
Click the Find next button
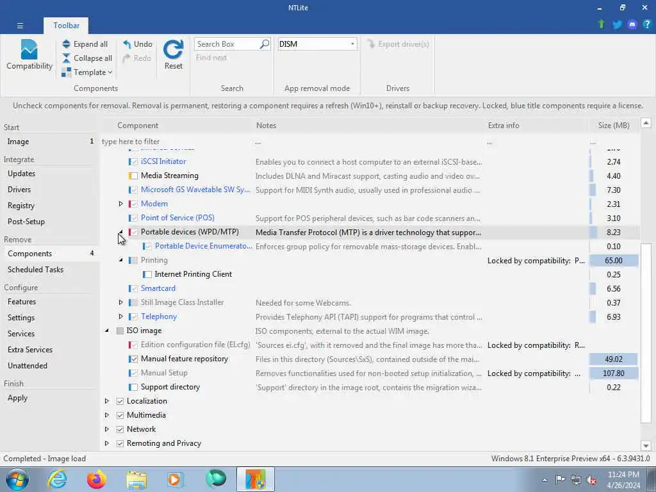(x=211, y=58)
